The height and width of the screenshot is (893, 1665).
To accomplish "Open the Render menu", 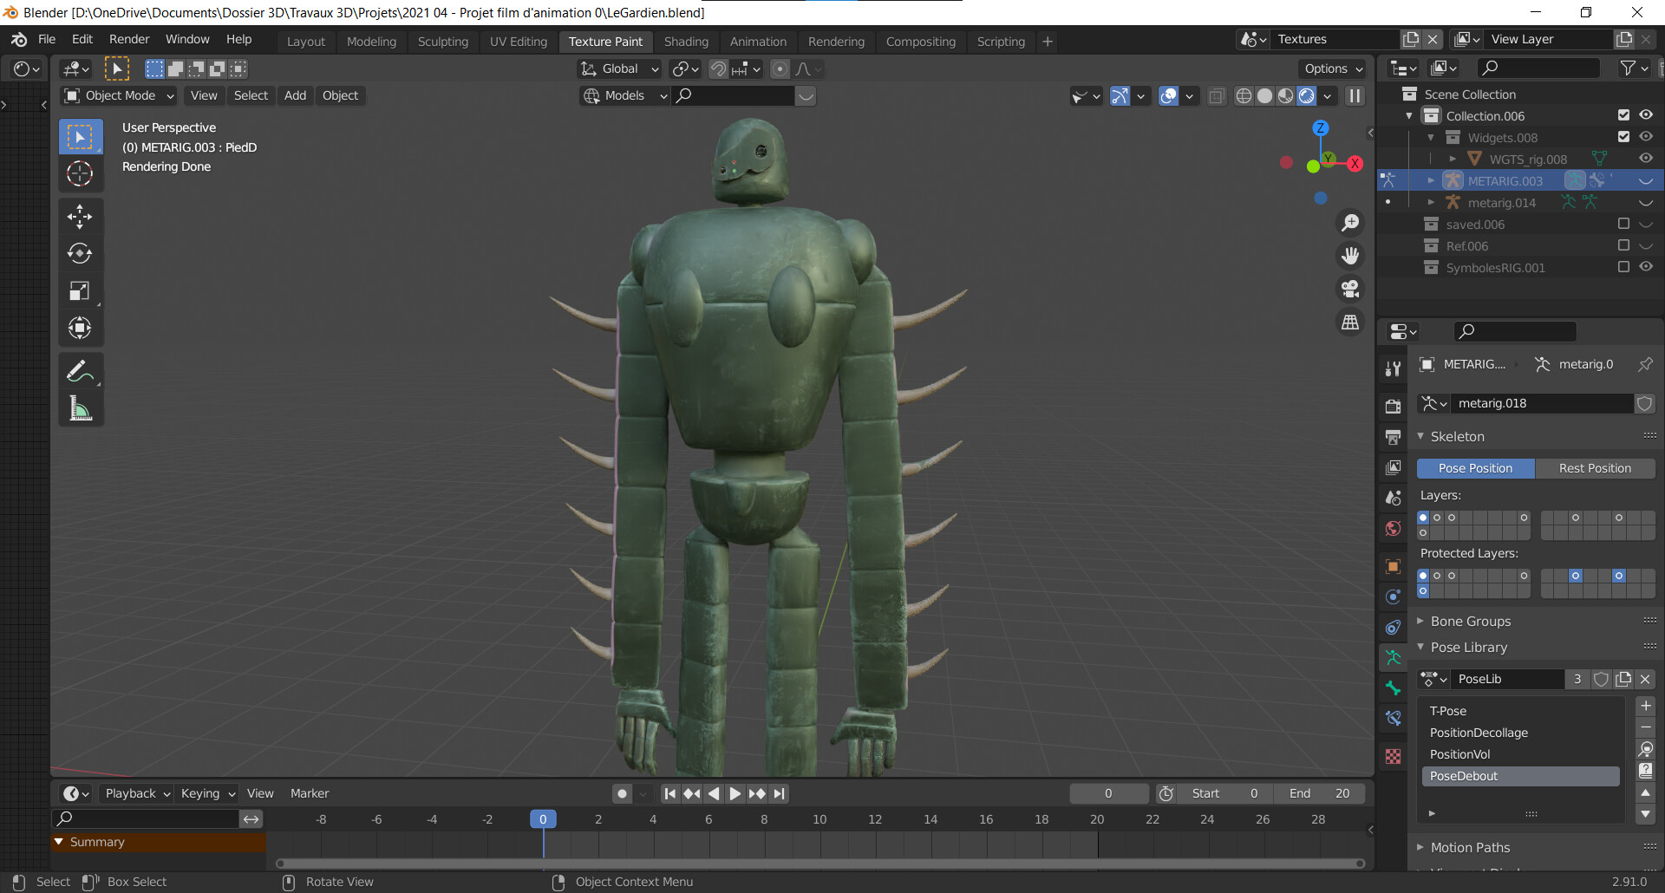I will click(x=129, y=39).
